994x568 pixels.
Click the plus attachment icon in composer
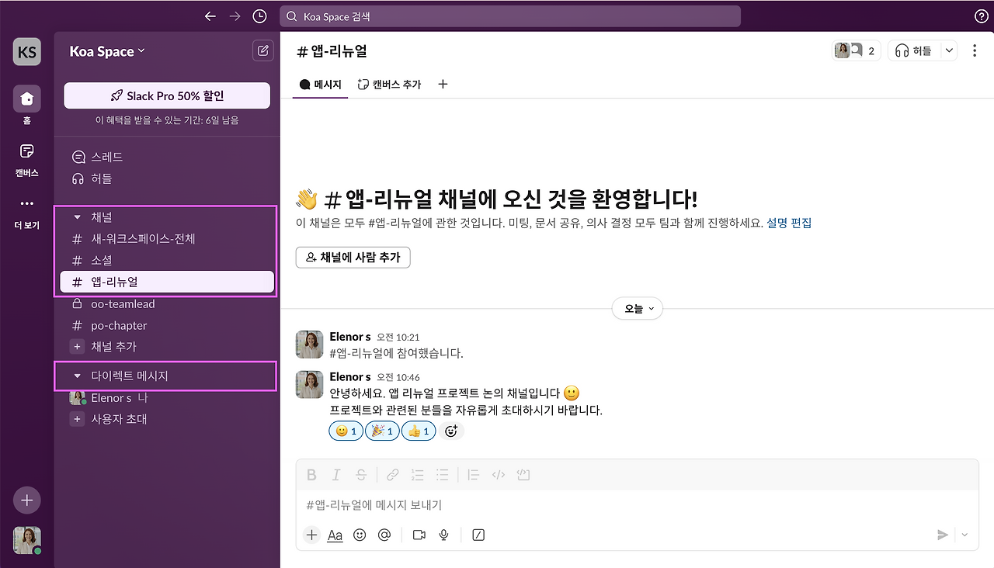tap(311, 535)
